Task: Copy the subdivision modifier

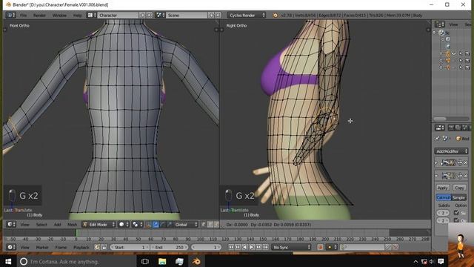Action: pos(459,188)
